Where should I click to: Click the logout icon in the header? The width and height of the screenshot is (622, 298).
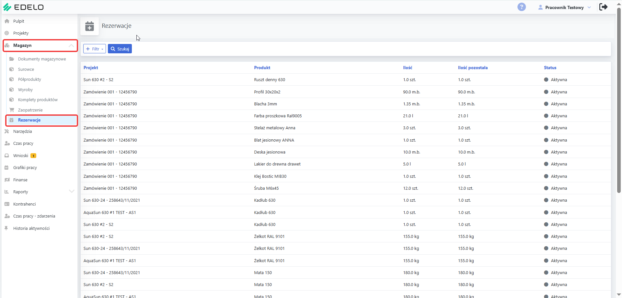pyautogui.click(x=603, y=7)
